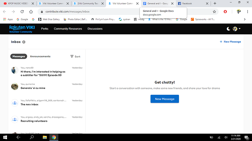Open the message 'Generalu' si cu mine'
252x141 pixels.
[x=47, y=86]
